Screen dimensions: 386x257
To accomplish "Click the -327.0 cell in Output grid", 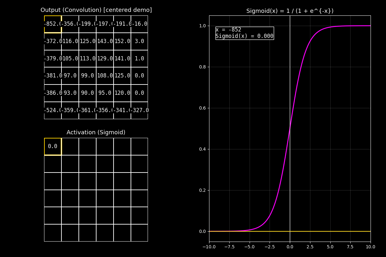I will (x=139, y=111).
